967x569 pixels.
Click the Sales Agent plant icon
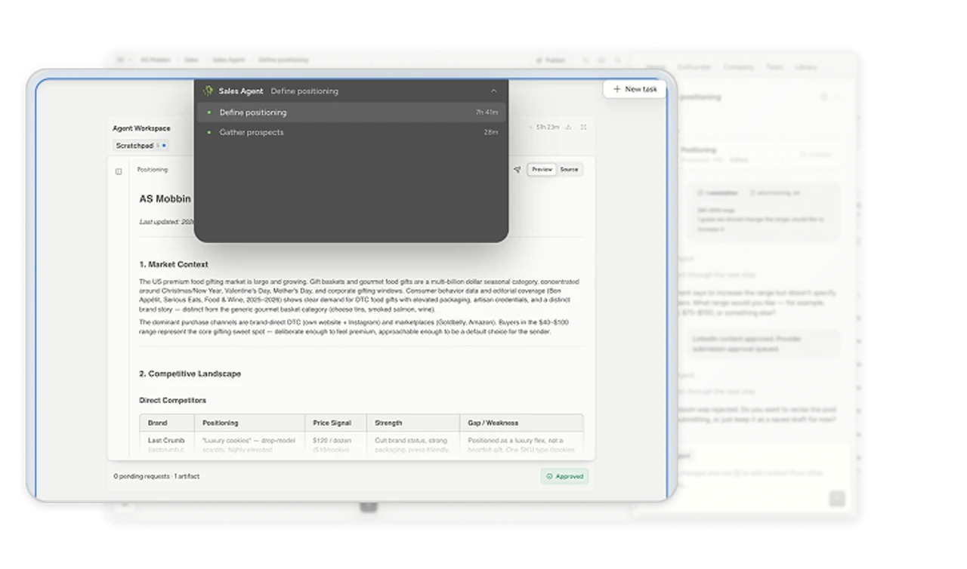[x=208, y=91]
